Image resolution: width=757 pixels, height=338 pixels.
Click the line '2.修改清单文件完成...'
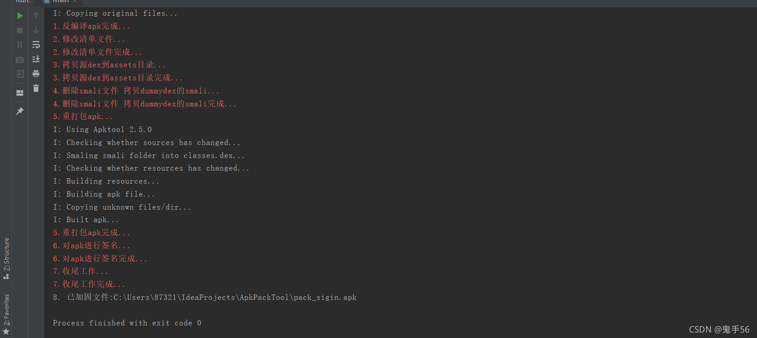[97, 52]
